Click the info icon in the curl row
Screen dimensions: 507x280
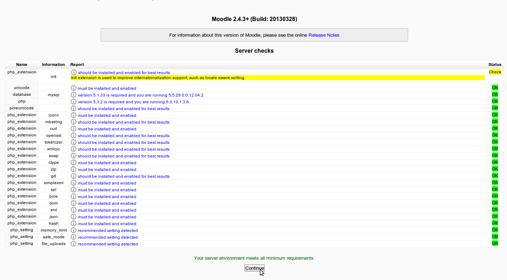pos(74,129)
